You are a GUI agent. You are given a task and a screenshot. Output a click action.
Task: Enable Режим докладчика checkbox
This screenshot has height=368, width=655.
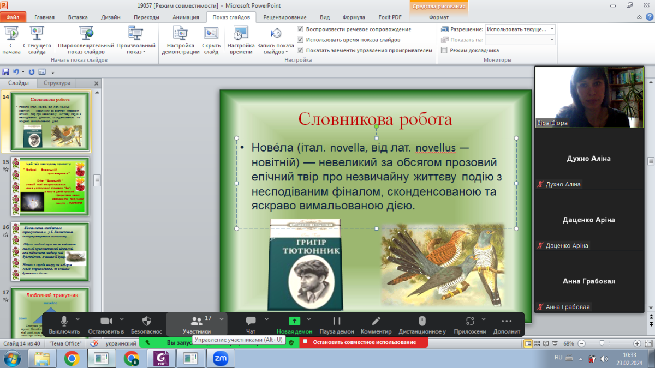click(x=444, y=50)
